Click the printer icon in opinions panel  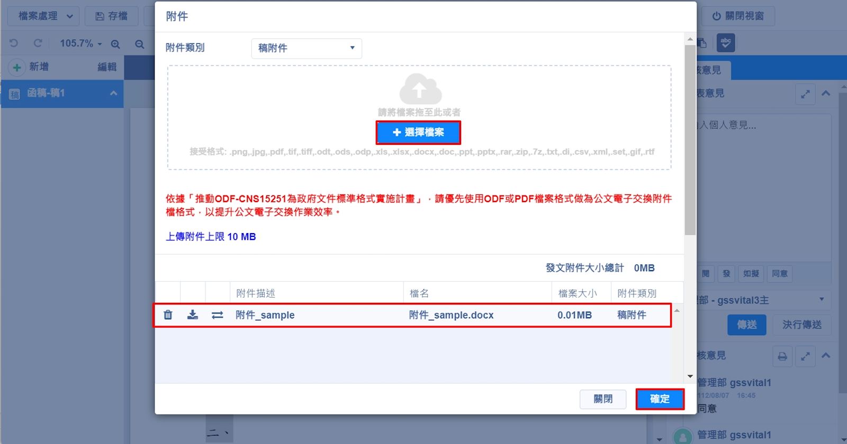coord(782,356)
